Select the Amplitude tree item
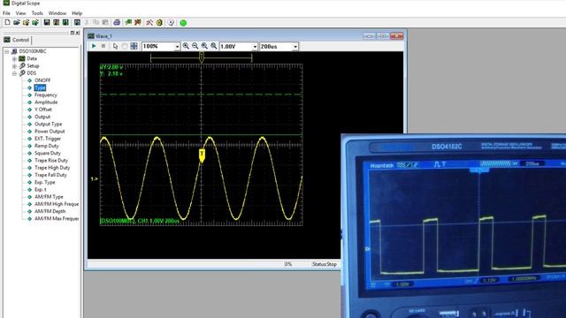 pyautogui.click(x=46, y=102)
